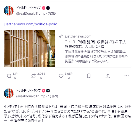Image resolution: width=136 pixels, height=126 pixels.
Task: Bookmark the justthenews post
Action: click(89, 76)
